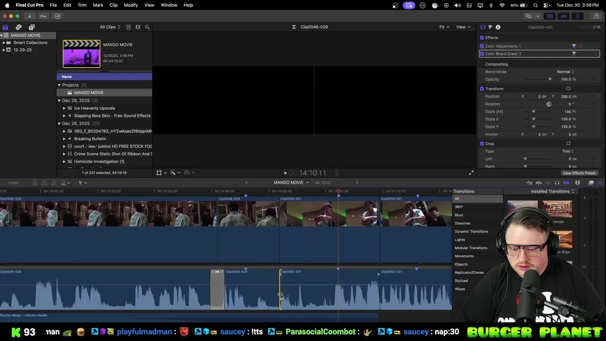Show the video inspector icon
606x341 pixels.
(x=482, y=27)
